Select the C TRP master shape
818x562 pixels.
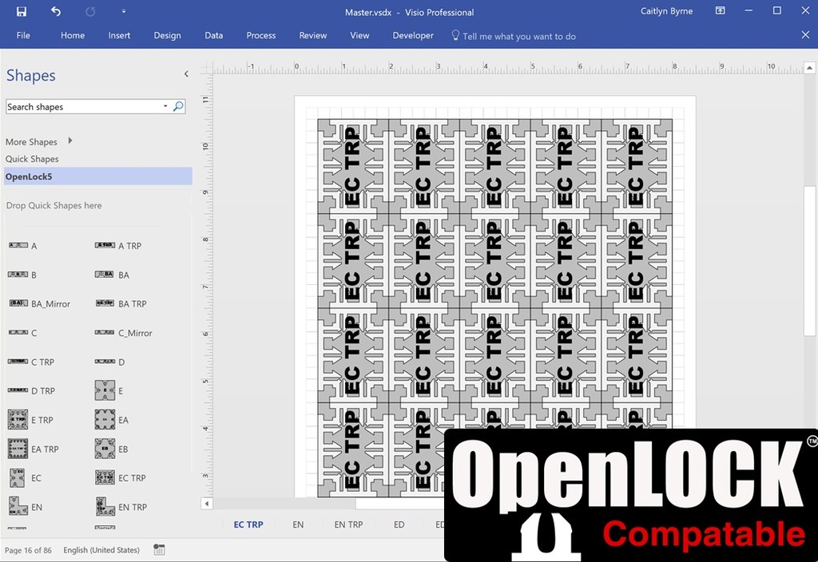(31, 362)
